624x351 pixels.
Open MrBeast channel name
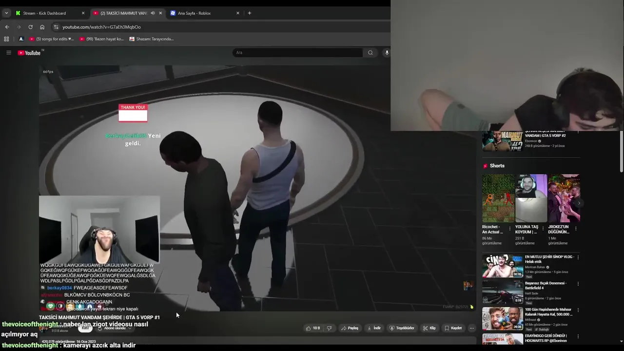[x=530, y=320]
